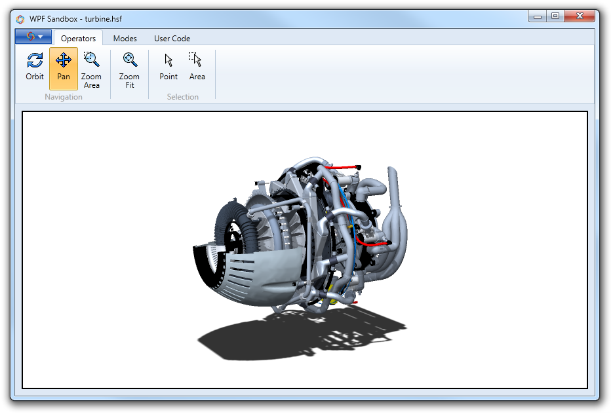
Task: Click Zoom Fit to frame the model
Action: (129, 70)
